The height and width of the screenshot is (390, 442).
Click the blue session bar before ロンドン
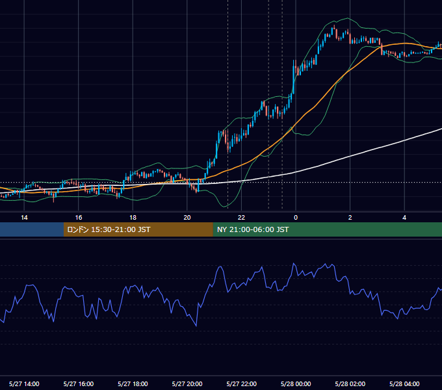tap(32, 229)
